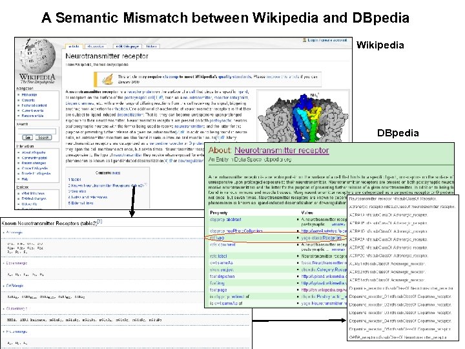Click the user icon beside Log in
This screenshot has height=349, width=465.
304,40
